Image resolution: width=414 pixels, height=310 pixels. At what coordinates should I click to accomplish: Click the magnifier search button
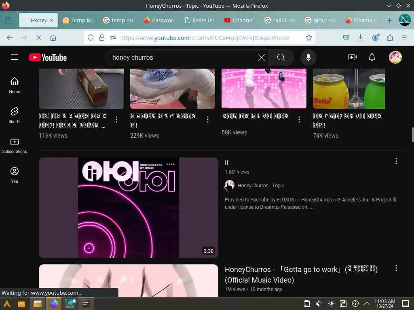281,57
